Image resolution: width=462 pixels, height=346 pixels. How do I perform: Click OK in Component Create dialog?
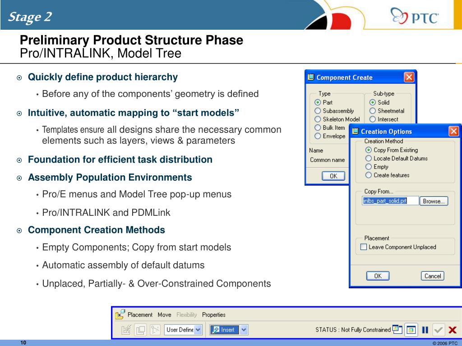tap(333, 176)
